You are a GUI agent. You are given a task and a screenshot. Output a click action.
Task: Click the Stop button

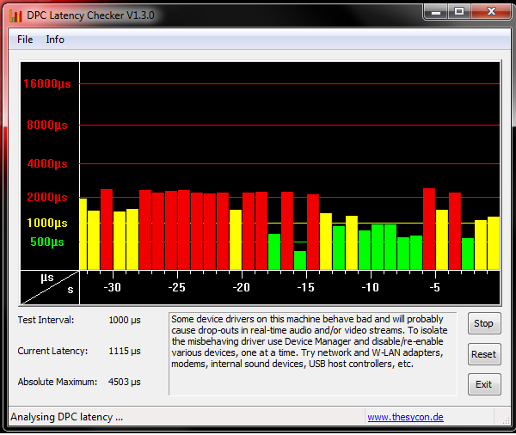484,323
